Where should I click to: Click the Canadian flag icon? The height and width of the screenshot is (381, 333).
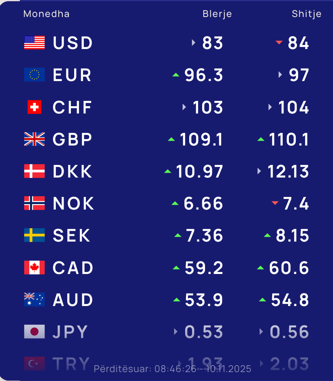click(34, 268)
